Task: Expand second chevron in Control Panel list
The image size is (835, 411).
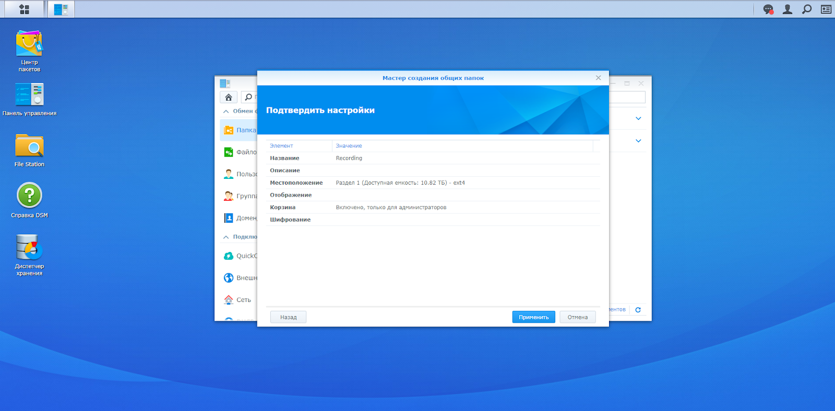Action: click(638, 141)
